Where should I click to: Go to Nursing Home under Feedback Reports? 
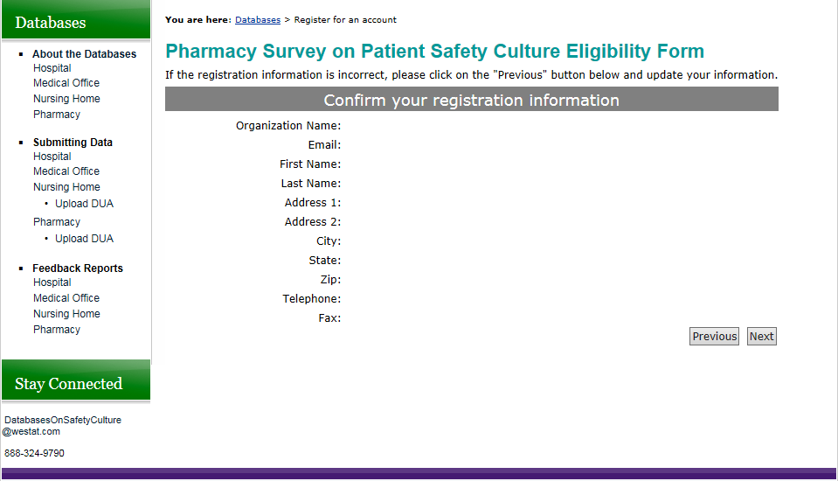click(x=66, y=314)
